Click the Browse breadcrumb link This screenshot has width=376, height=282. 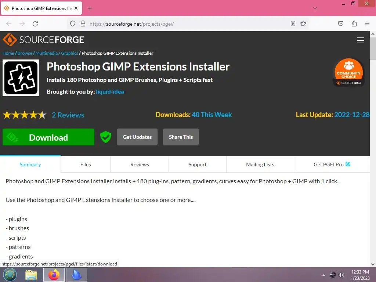point(25,53)
